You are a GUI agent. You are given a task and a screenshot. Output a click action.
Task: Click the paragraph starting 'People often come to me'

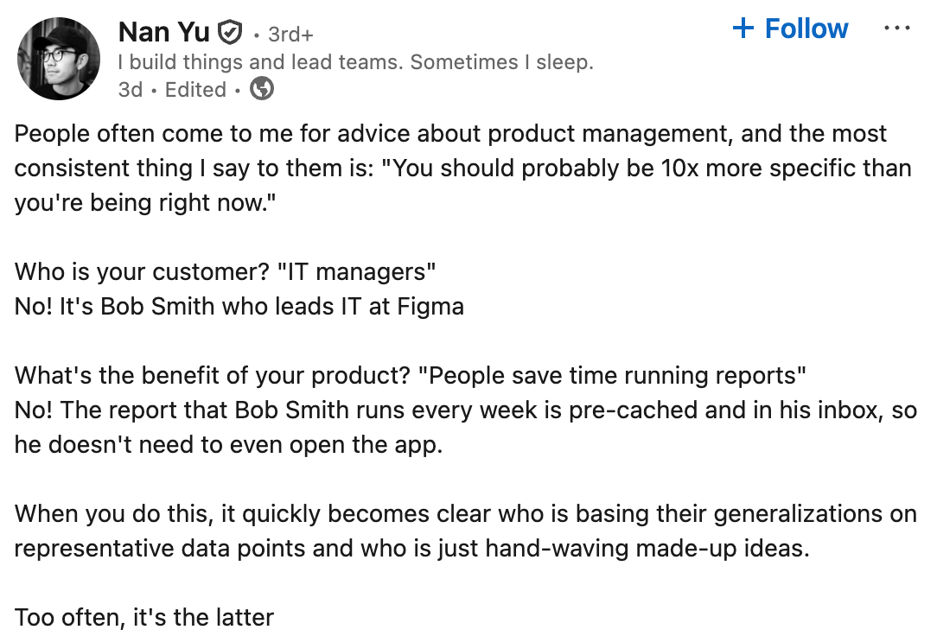pyautogui.click(x=463, y=168)
